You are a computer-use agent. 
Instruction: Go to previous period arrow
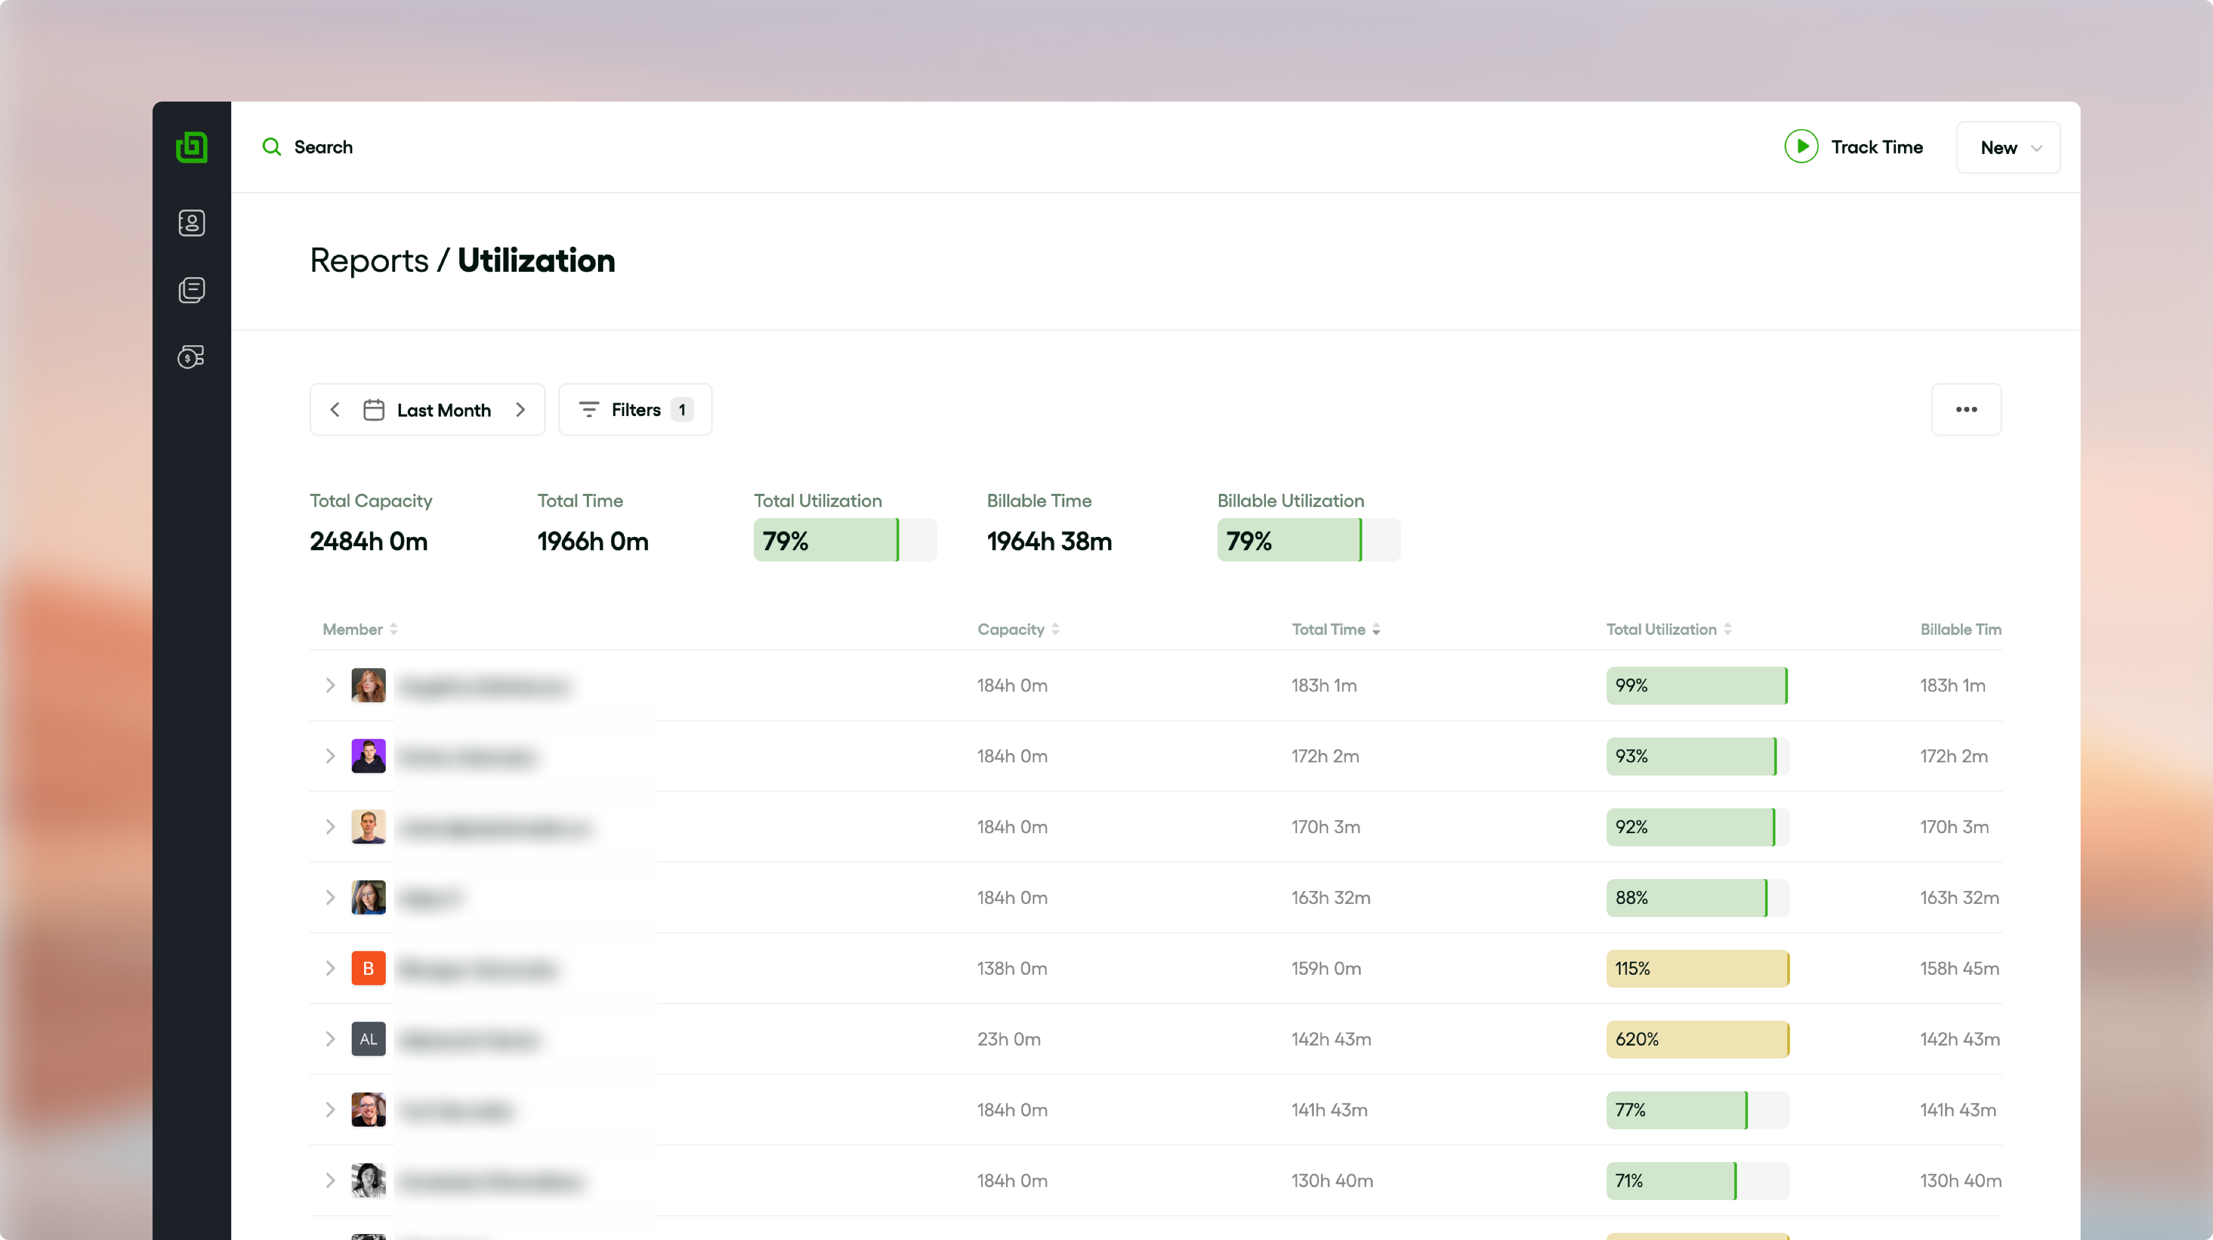click(335, 410)
